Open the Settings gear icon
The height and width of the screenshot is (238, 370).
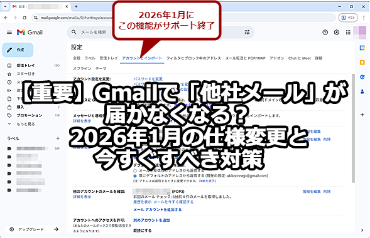337,33
